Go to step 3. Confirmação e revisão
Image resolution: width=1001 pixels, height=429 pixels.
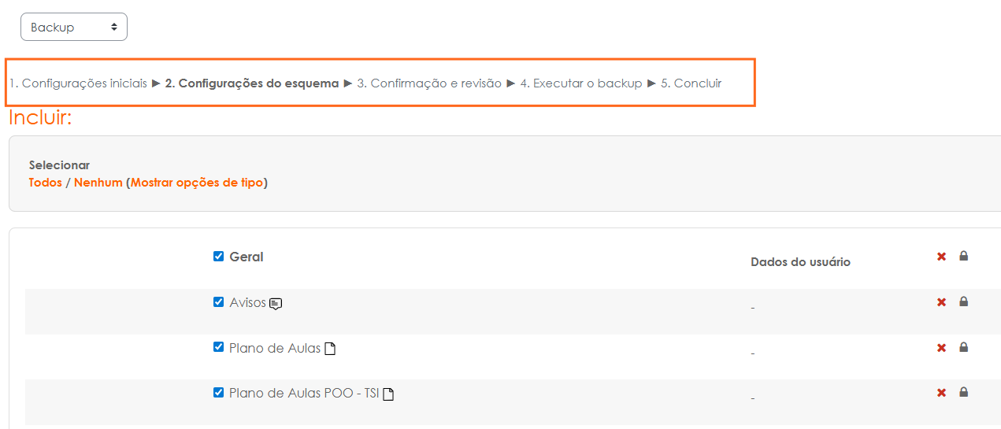[x=428, y=83]
